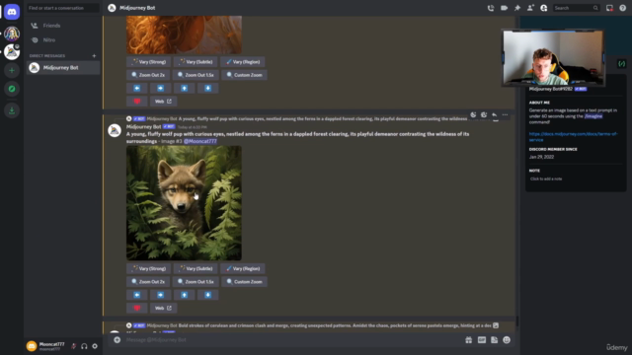Click the header Search field
Viewport: 632px width, 355px height.
(x=576, y=8)
